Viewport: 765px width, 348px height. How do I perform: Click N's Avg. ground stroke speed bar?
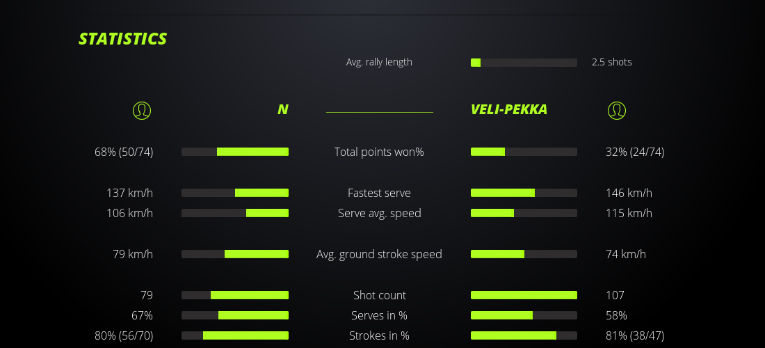click(x=235, y=254)
